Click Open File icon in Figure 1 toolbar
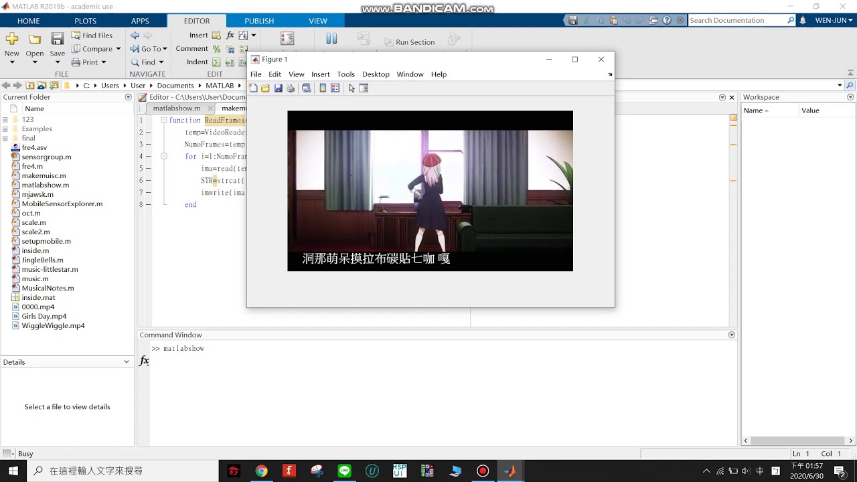Screen dimensions: 857x482 (265, 88)
